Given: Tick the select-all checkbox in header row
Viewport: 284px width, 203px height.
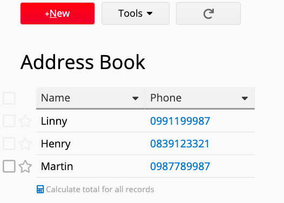Looking at the screenshot, I should click(x=9, y=98).
